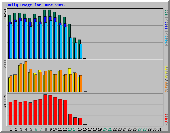Screen dimensions: 170x133
Task: Click the tallest red KBytes bar for day 8
Action: click(45, 110)
